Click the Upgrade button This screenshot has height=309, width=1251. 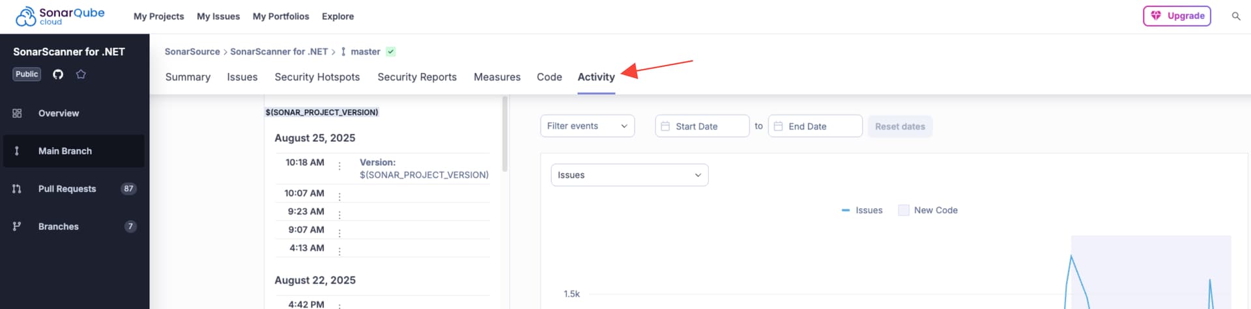tap(1177, 16)
